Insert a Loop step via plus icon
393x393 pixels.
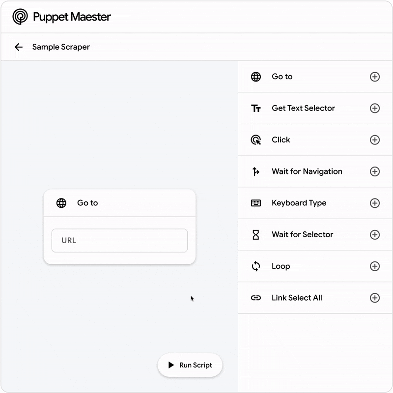click(x=375, y=266)
